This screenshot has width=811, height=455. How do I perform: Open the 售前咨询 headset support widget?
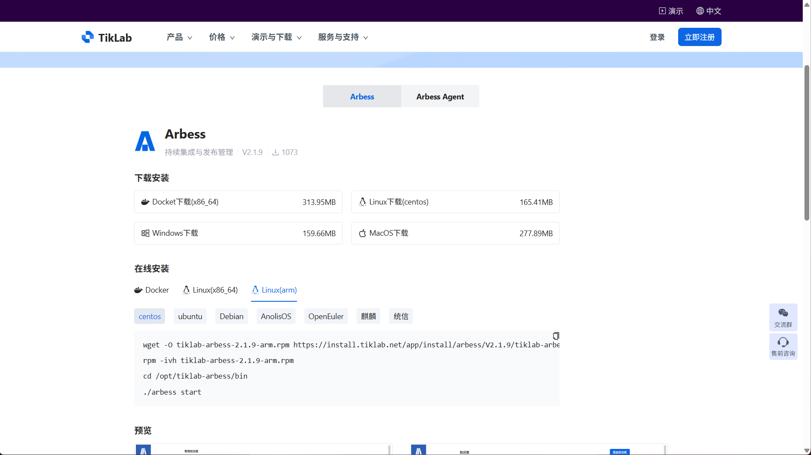pyautogui.click(x=783, y=346)
